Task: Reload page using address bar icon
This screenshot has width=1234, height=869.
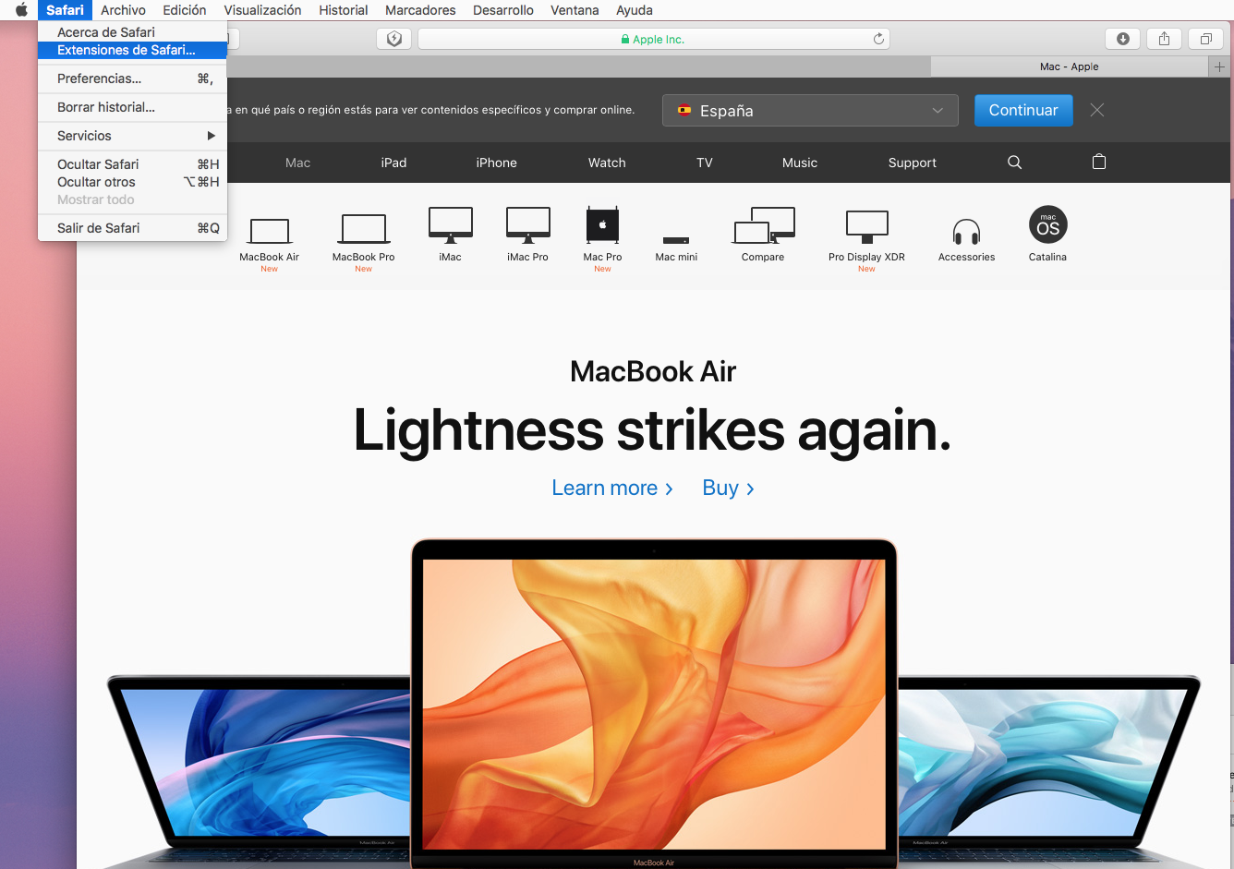Action: point(878,39)
